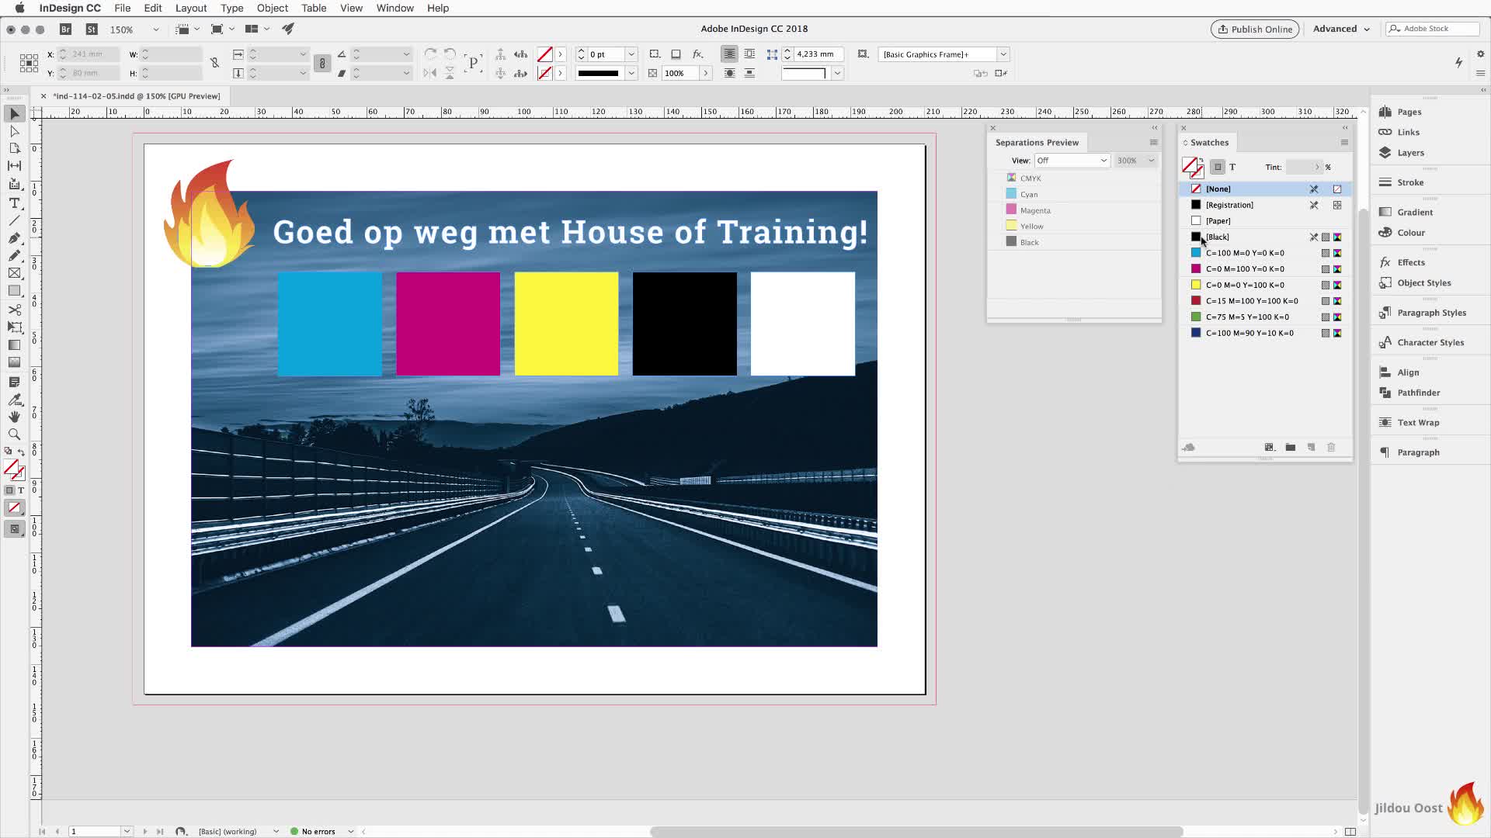Open the Object Styles panel
This screenshot has height=838, width=1491.
click(x=1423, y=283)
